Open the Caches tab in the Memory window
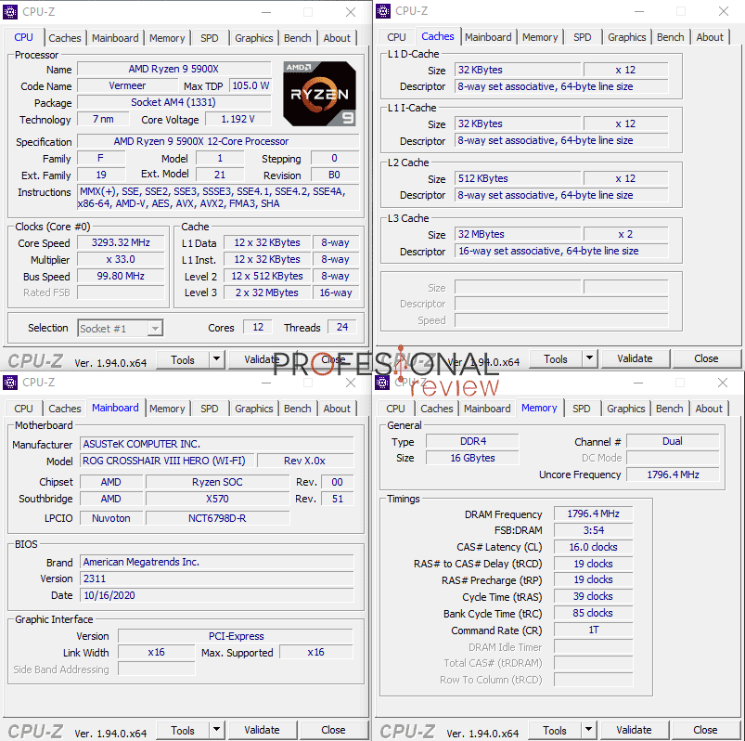The height and width of the screenshot is (741, 745). coord(437,409)
